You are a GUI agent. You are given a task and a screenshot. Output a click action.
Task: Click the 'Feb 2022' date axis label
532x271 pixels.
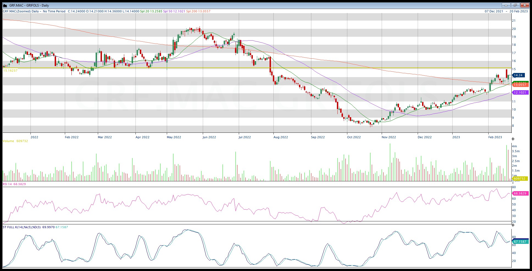[x=72, y=137]
